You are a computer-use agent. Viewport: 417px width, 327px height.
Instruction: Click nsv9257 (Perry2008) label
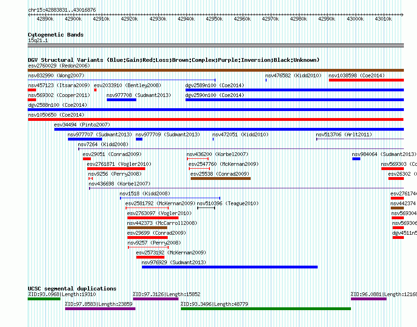click(x=154, y=243)
